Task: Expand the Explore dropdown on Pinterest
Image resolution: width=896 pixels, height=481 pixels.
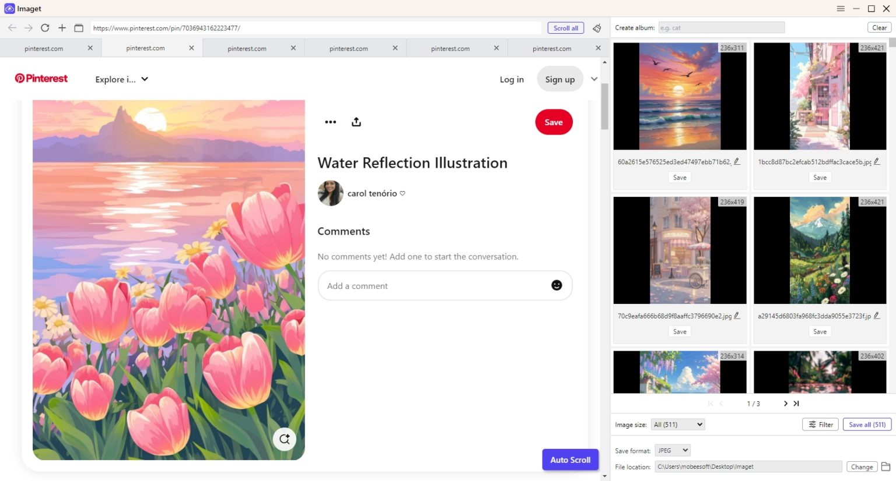Action: pos(121,79)
